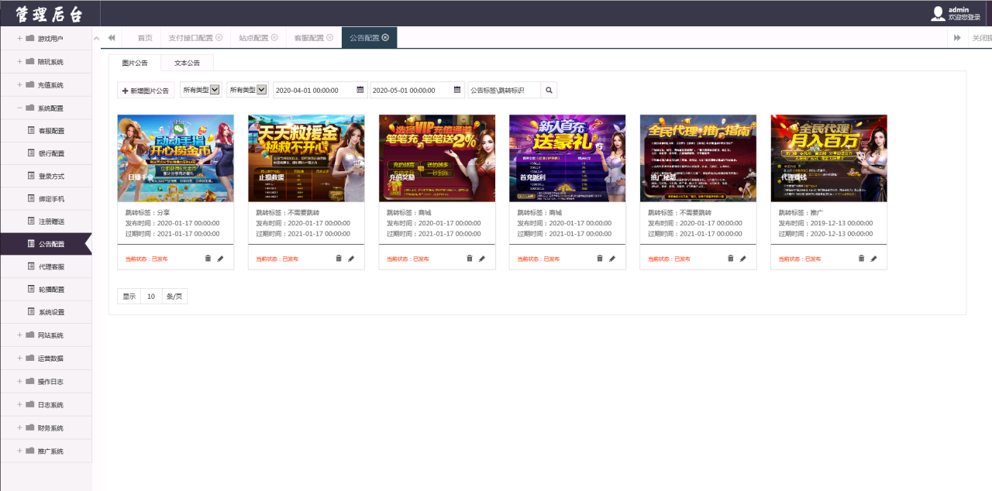Close the 支付接口配置 tab
This screenshot has height=491, width=992.
[x=219, y=37]
